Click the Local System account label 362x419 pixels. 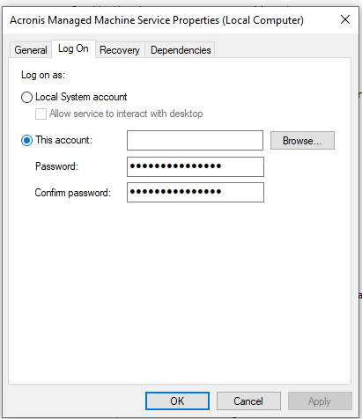(81, 97)
